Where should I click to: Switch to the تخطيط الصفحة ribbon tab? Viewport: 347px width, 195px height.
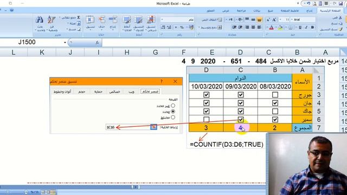click(290, 11)
